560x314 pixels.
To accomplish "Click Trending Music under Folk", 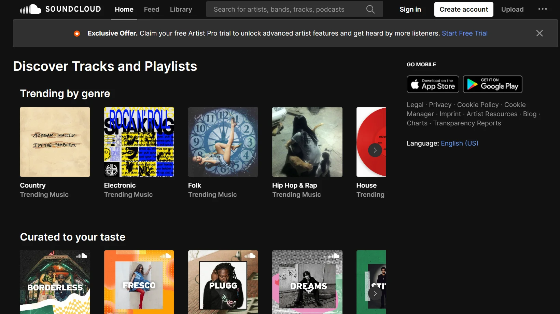I will pyautogui.click(x=212, y=194).
